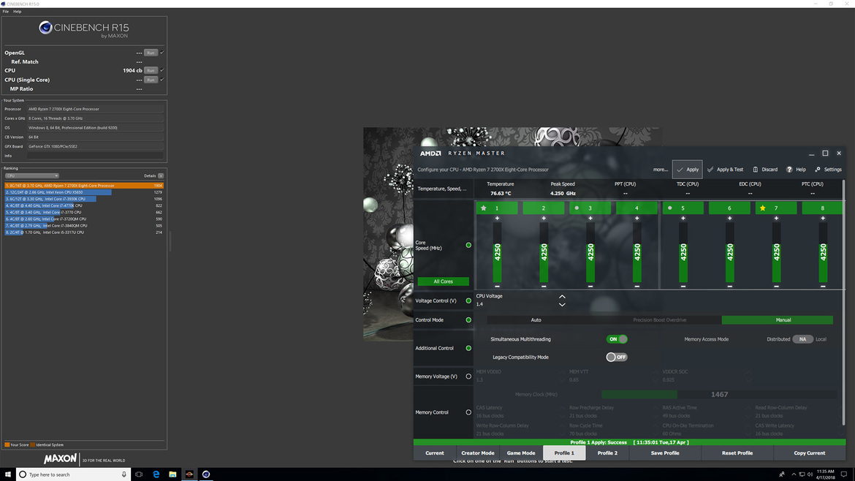855x481 pixels.
Task: Run the CPU benchmark
Action: point(151,70)
